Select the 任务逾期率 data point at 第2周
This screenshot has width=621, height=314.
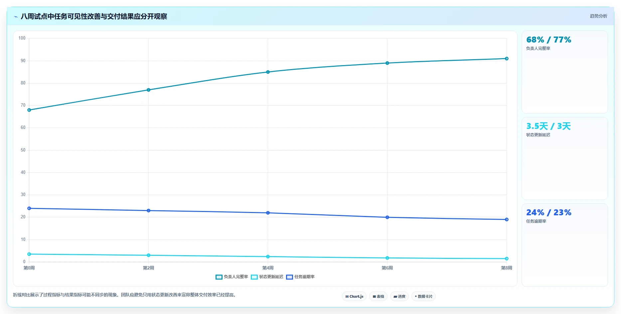148,211
